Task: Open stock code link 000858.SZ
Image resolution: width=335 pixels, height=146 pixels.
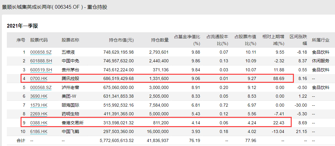Action: coord(41,52)
